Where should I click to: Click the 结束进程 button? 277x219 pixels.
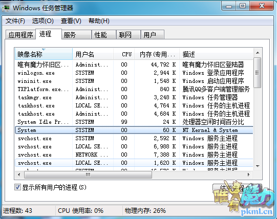click(237, 188)
